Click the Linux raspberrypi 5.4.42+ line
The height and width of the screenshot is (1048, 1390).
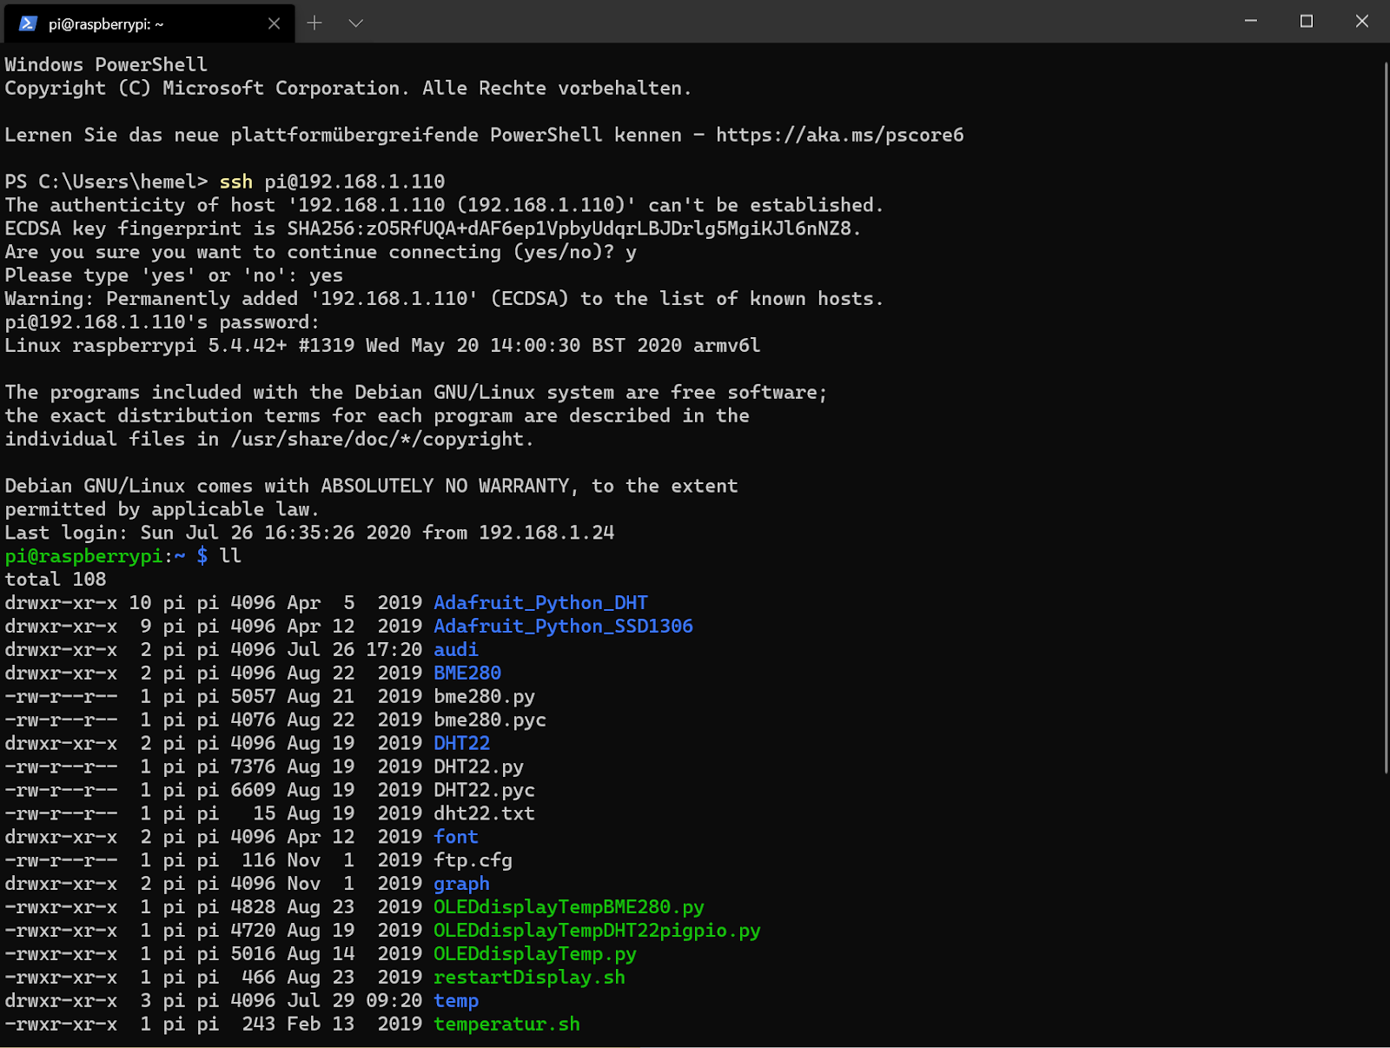pos(382,346)
